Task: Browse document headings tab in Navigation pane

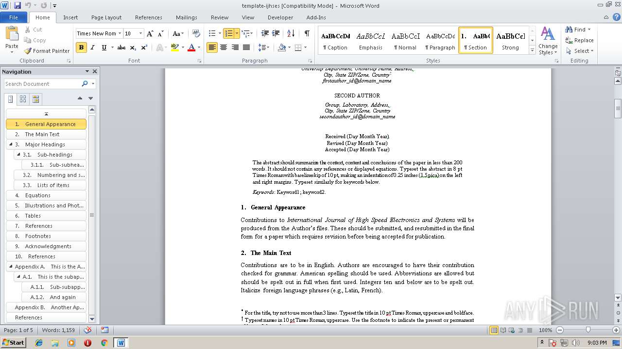Action: (x=11, y=99)
